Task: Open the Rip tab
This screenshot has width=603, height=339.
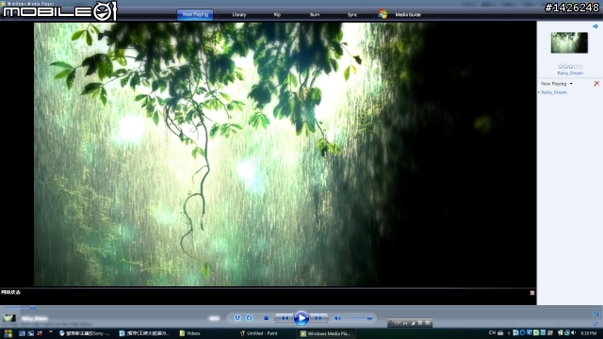Action: [x=277, y=15]
